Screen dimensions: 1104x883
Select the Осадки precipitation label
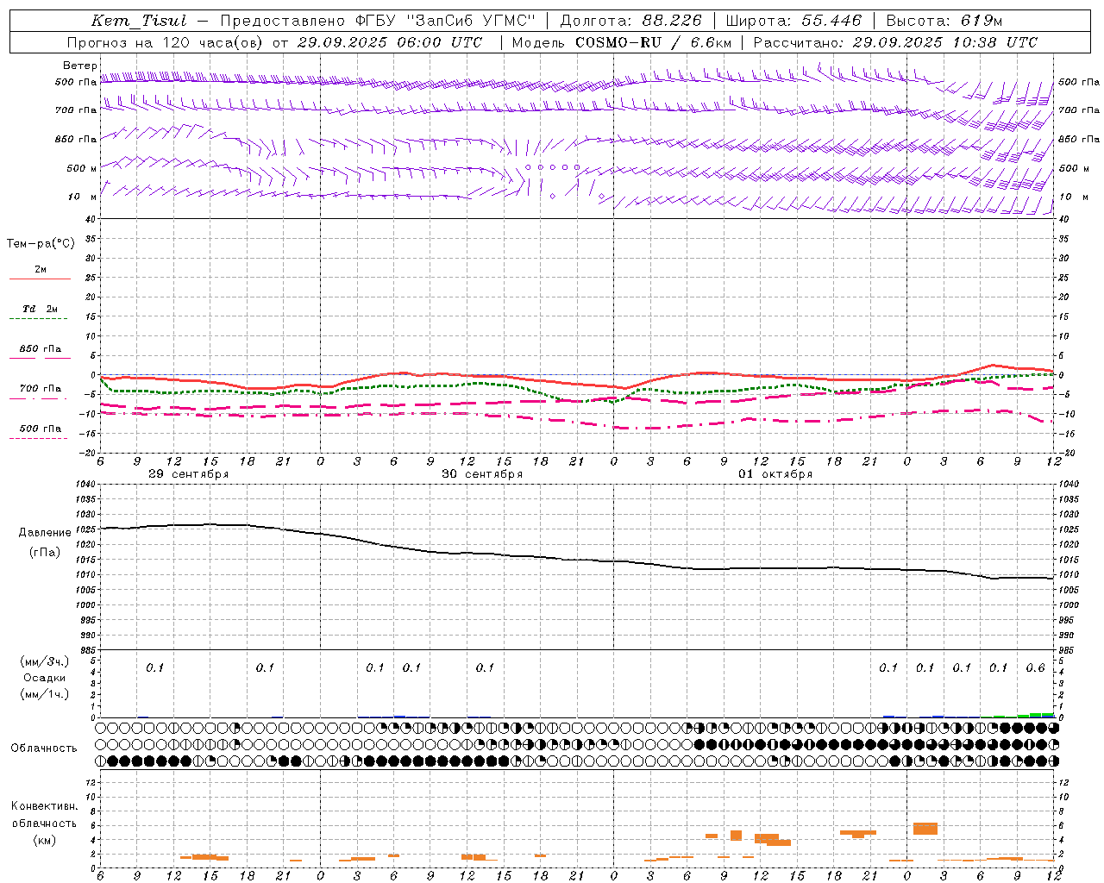pos(45,678)
